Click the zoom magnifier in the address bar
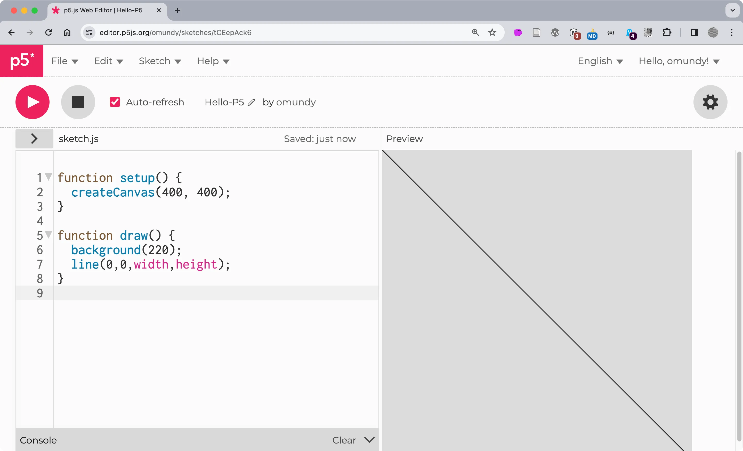Screen dimensions: 743x451 (475, 32)
